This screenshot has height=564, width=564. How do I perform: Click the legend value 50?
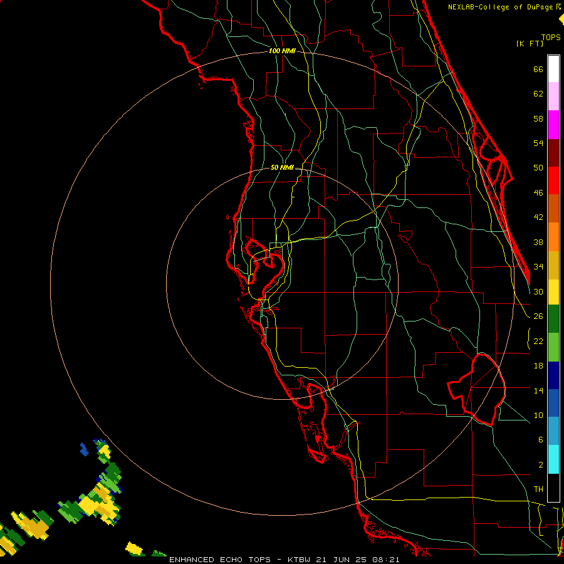pyautogui.click(x=538, y=167)
